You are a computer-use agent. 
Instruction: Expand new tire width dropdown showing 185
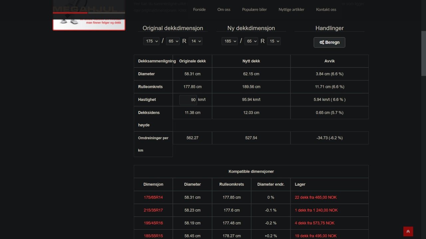point(230,41)
